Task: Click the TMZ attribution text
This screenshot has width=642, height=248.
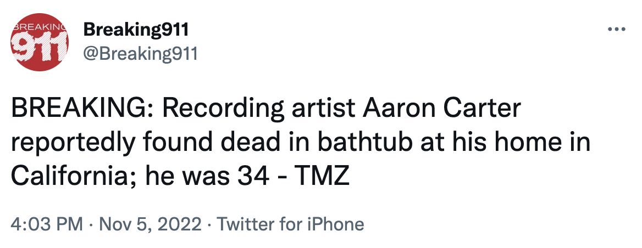Action: coord(322,176)
